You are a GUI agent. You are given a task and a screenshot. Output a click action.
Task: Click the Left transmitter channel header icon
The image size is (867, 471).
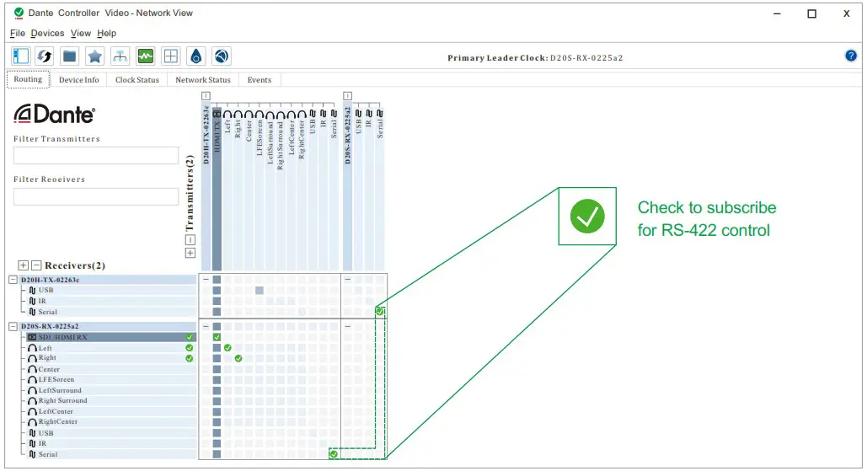coord(227,115)
